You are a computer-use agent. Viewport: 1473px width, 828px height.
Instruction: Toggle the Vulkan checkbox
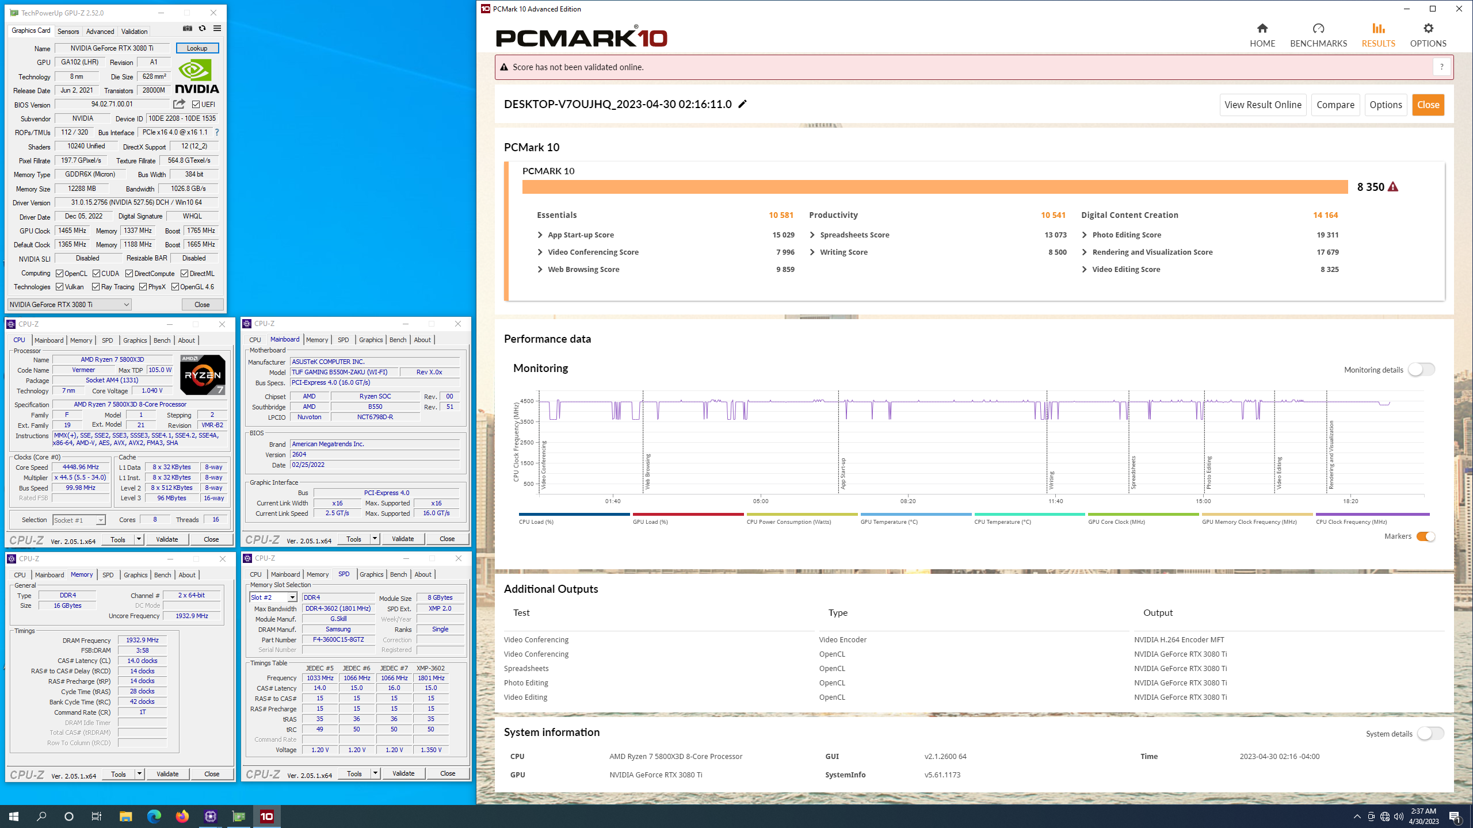click(59, 286)
